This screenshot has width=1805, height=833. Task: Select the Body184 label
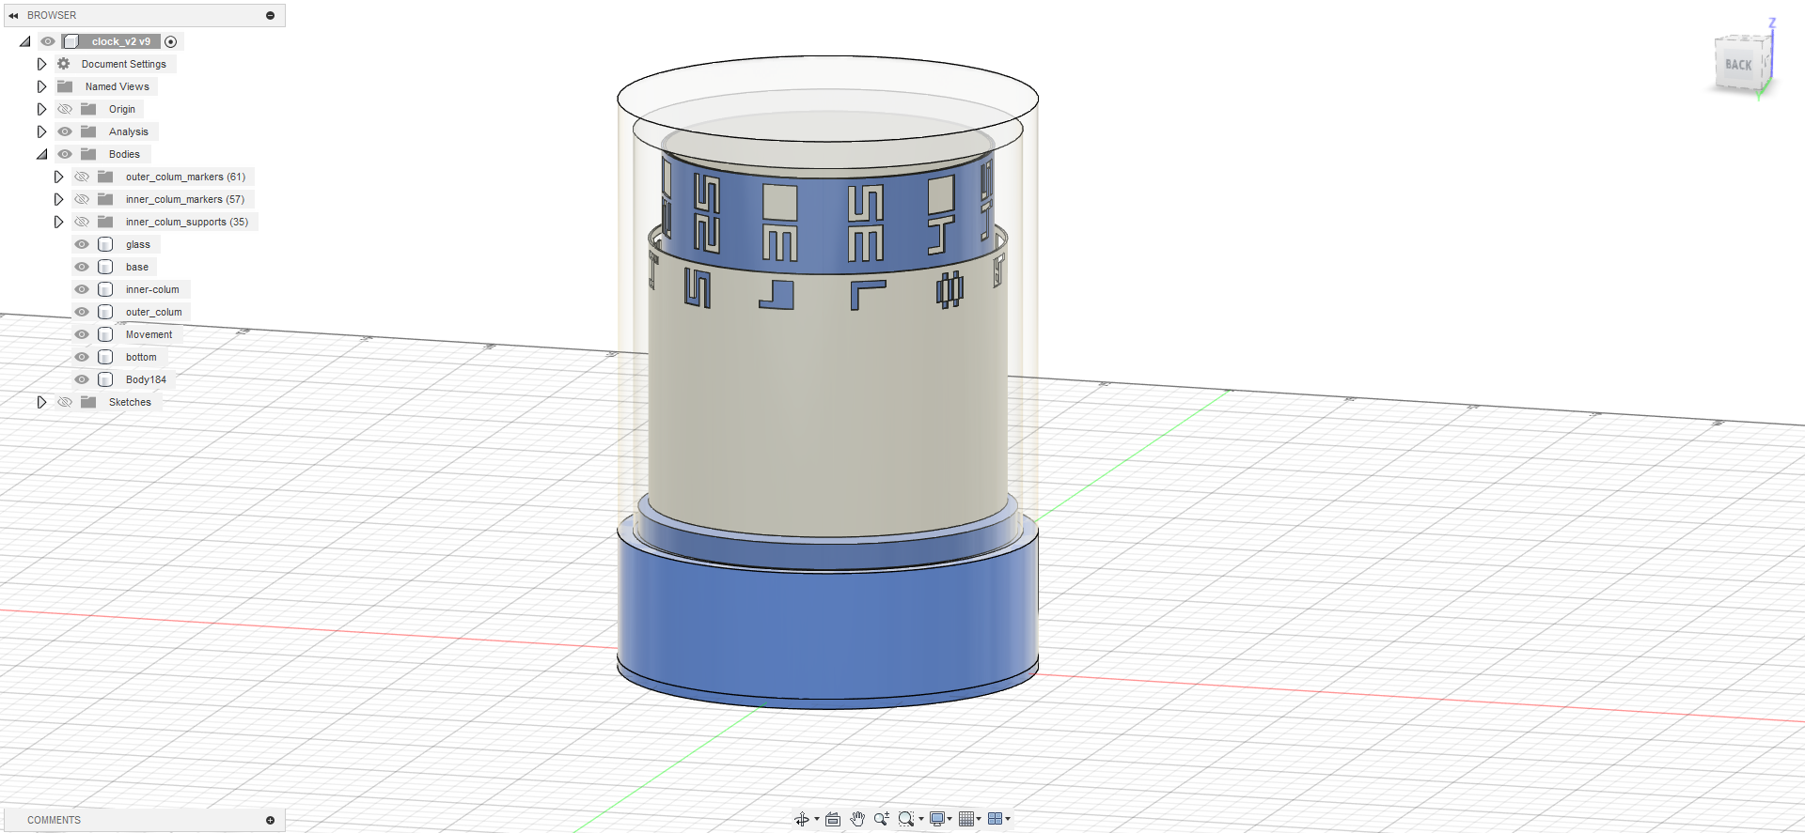tap(146, 379)
